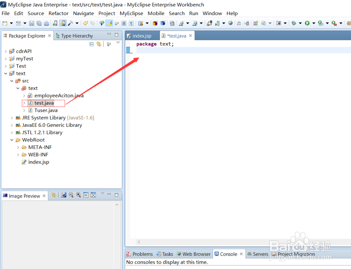
Task: Open Package Explorer view menu triangle
Action: click(x=118, y=43)
